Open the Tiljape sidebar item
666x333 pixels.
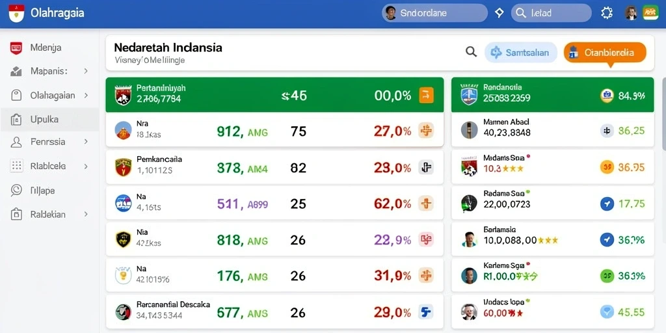click(49, 191)
